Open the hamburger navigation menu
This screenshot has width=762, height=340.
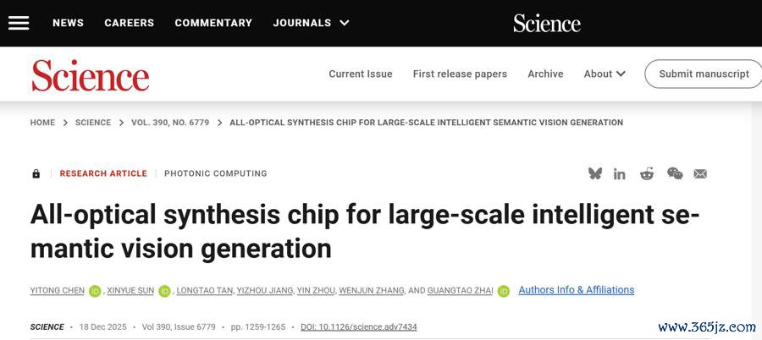click(19, 23)
